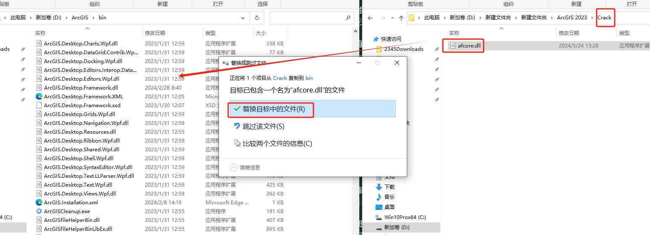Open Win10Prox64 (C:) drive in sidebar
Image resolution: width=650 pixels, height=235 pixels.
click(x=405, y=217)
